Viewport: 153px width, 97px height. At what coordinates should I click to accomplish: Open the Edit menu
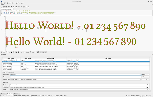click(5, 3)
